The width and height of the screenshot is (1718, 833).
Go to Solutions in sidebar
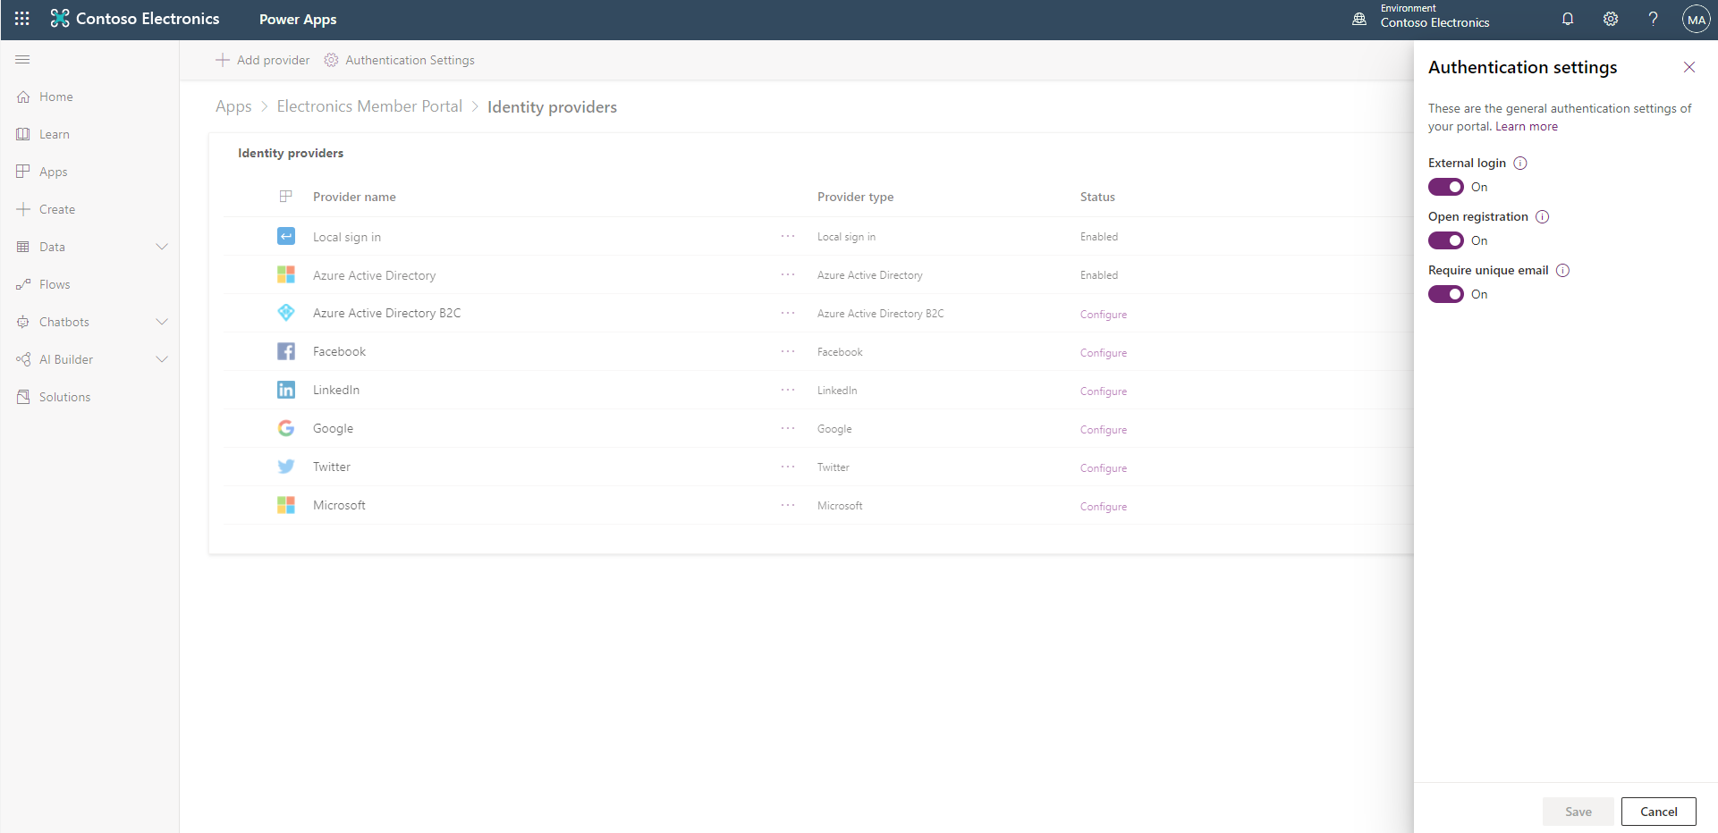64,397
